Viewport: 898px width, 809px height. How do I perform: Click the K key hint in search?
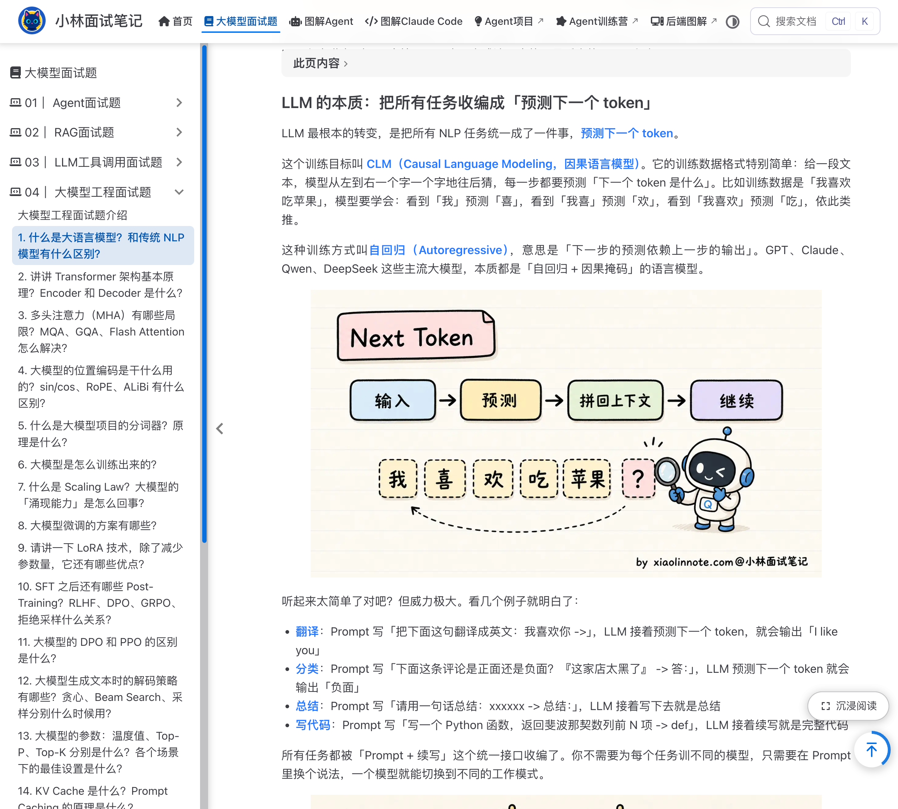point(864,21)
